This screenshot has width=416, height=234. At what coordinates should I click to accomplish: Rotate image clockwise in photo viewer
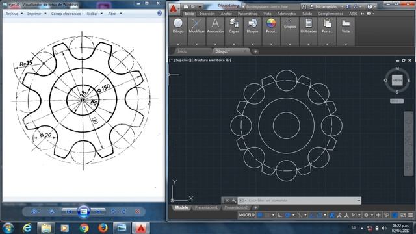(123, 211)
